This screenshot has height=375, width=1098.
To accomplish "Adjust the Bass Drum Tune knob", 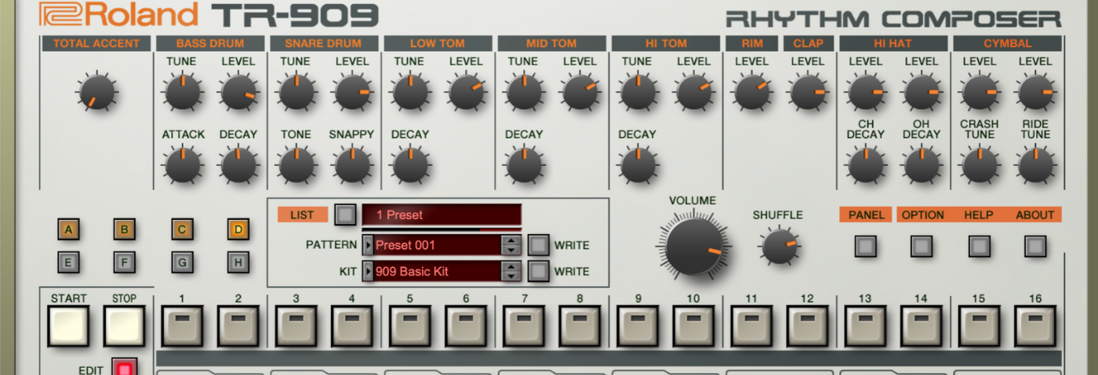I will pos(183,92).
